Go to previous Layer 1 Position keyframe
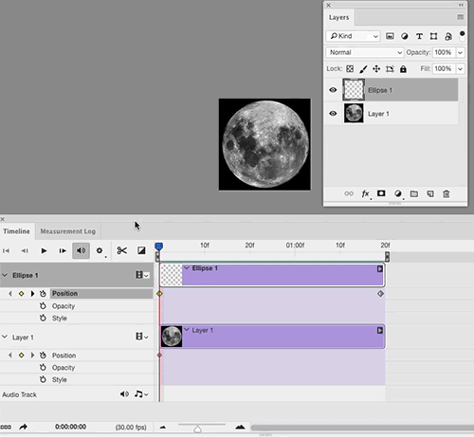 coord(10,356)
